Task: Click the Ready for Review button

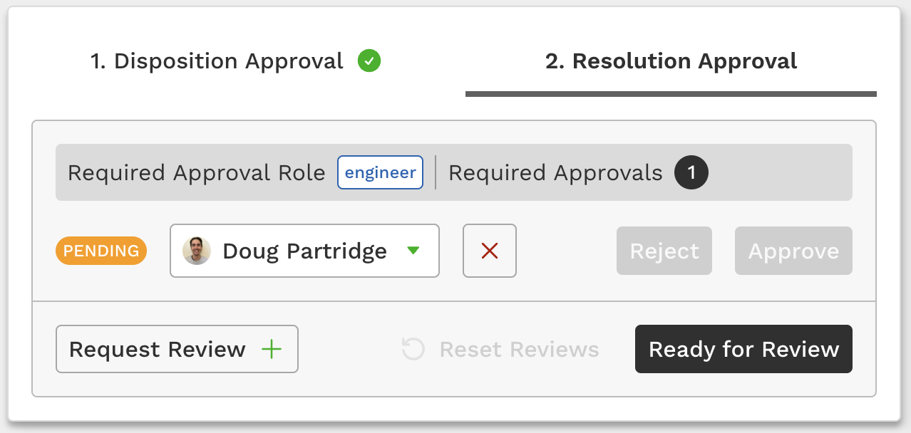Action: (x=743, y=349)
